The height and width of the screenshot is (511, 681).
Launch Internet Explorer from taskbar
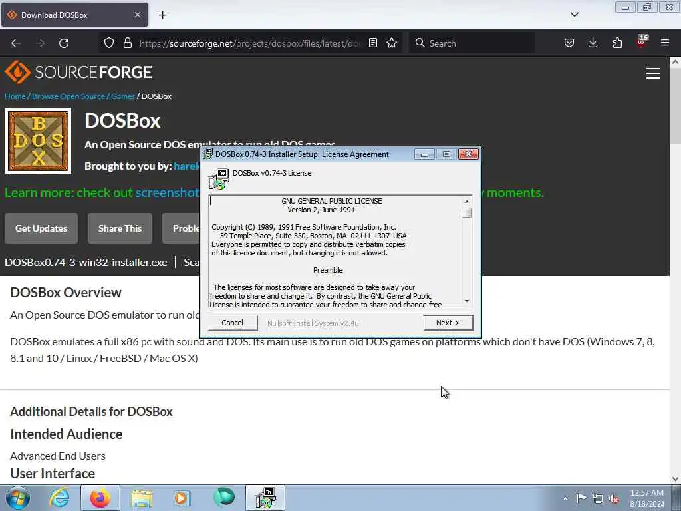(x=59, y=498)
